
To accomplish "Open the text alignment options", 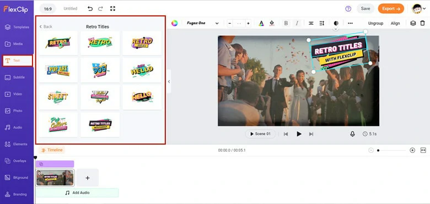I will pos(311,23).
